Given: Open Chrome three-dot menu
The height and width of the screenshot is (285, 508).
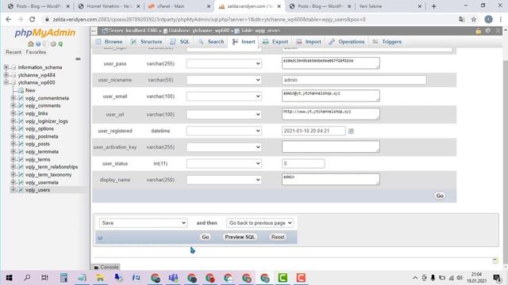Looking at the screenshot, I should (x=501, y=19).
